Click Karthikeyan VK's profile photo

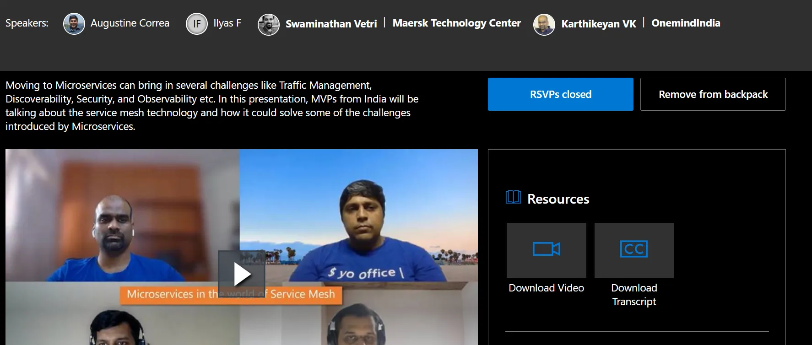(x=544, y=24)
